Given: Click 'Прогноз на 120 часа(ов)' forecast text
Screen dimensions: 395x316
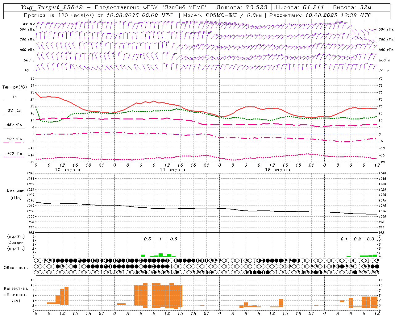Looking at the screenshot, I should tap(59, 15).
